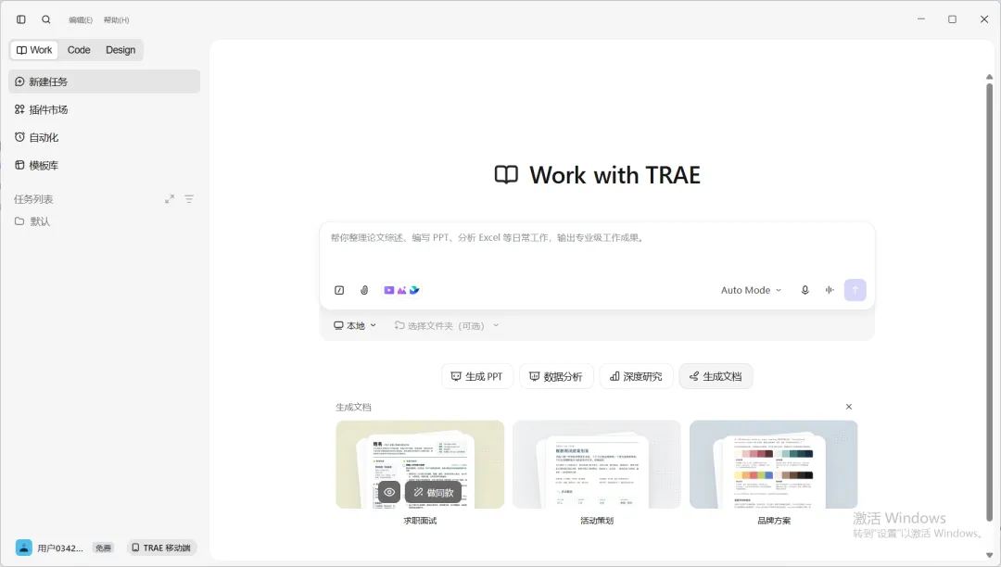Click the user avatar icon
The width and height of the screenshot is (1001, 567).
[x=23, y=548]
